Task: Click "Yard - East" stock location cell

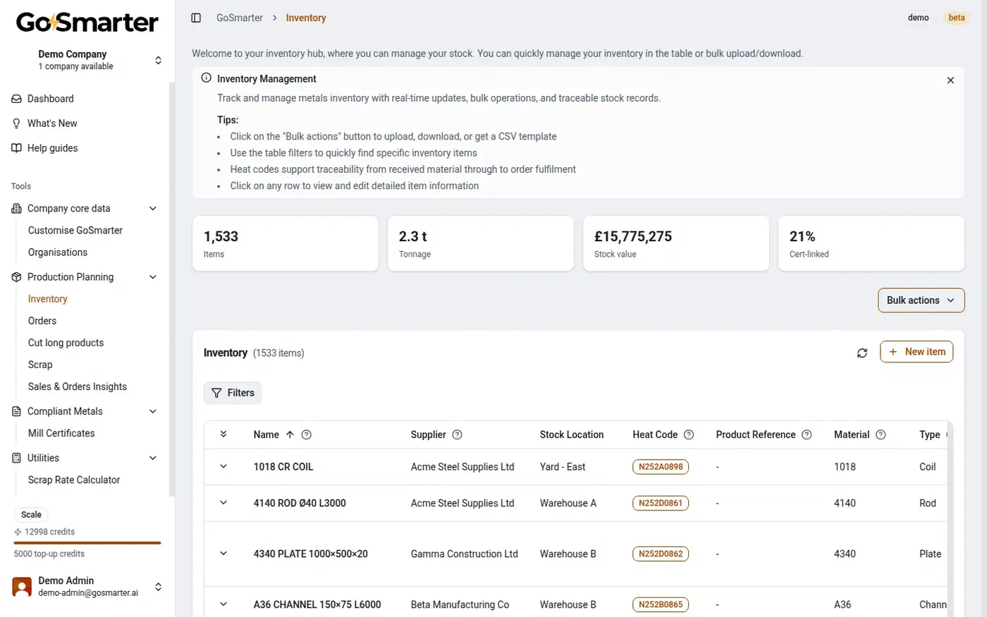Action: coord(563,467)
